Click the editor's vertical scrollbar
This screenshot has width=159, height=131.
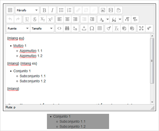[152, 61]
